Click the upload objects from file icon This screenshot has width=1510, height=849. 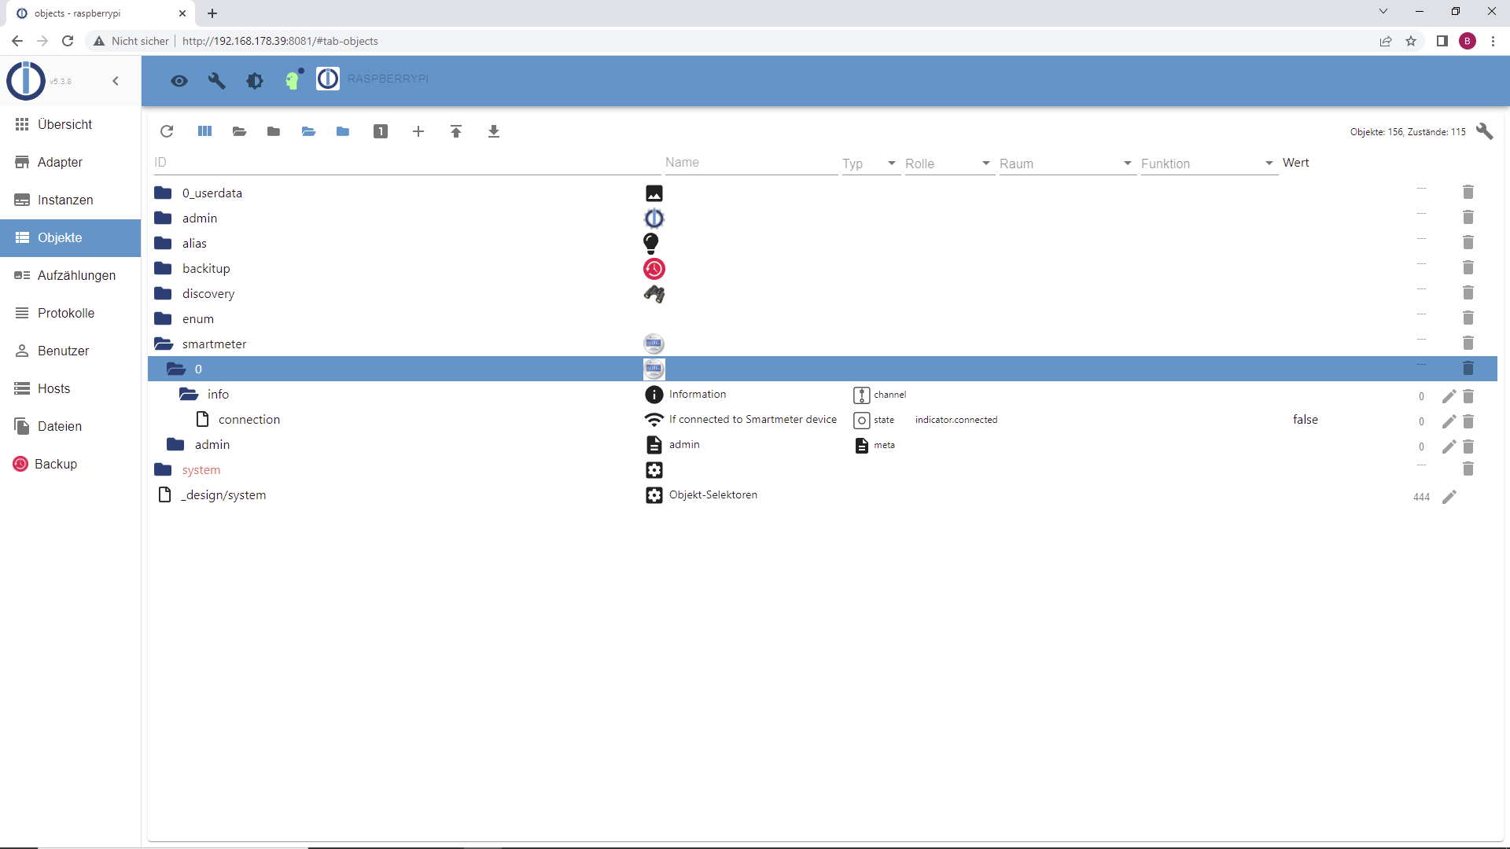456,131
